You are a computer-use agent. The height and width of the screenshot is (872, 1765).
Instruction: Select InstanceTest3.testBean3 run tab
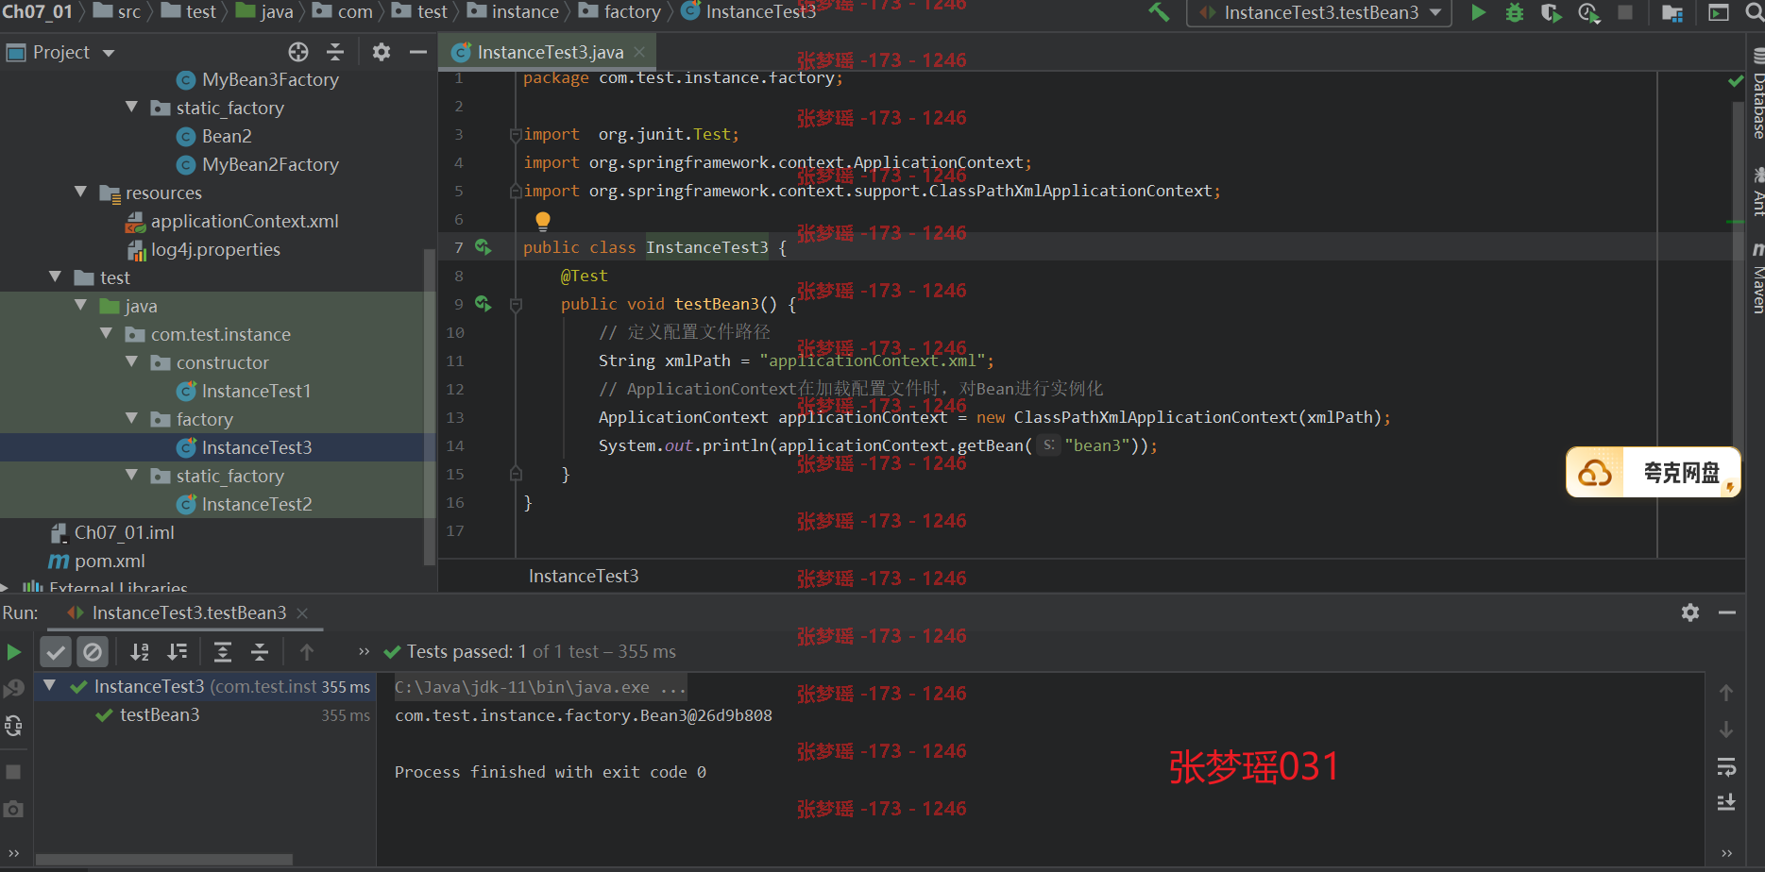pos(189,612)
